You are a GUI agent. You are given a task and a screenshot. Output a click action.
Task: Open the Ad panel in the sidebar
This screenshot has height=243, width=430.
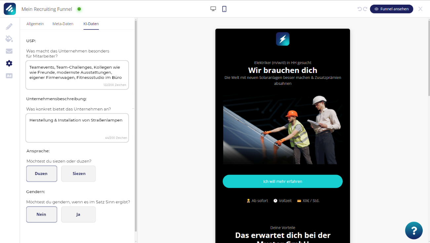[9, 76]
